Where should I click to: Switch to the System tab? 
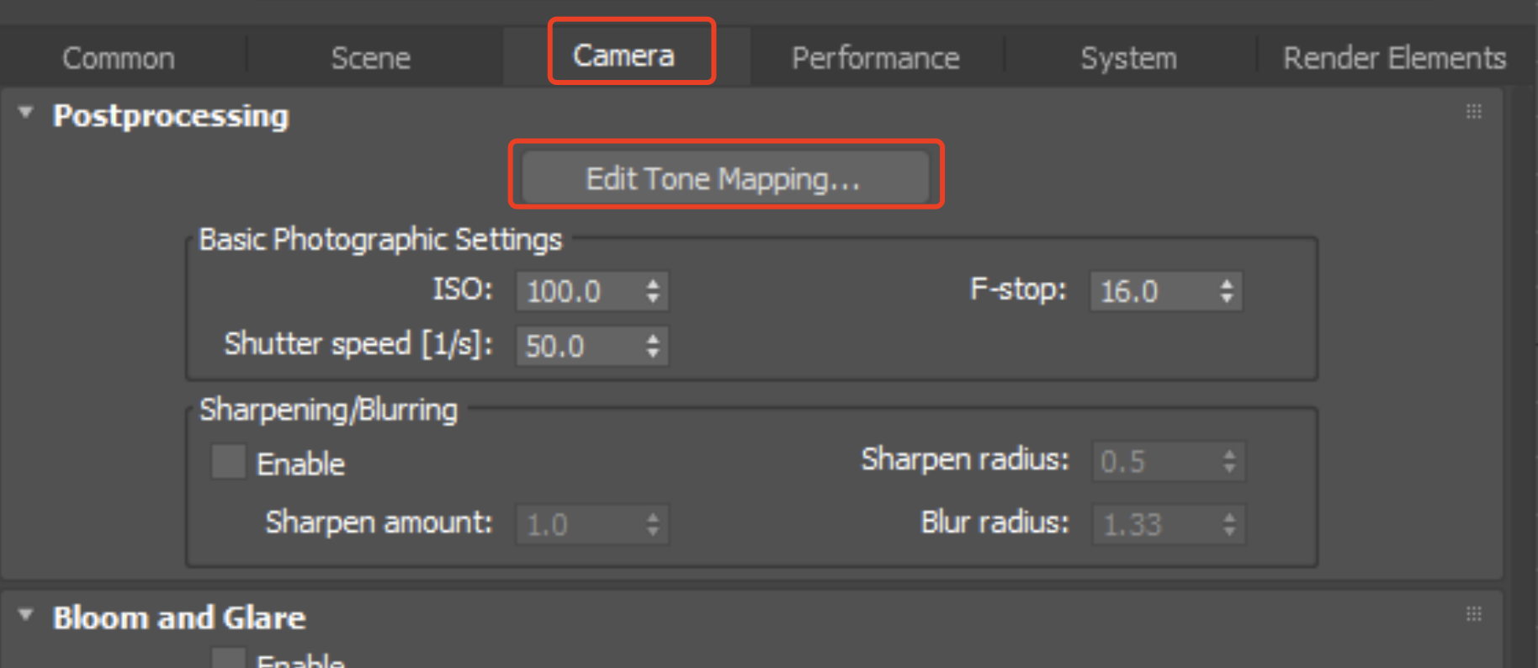click(1128, 58)
